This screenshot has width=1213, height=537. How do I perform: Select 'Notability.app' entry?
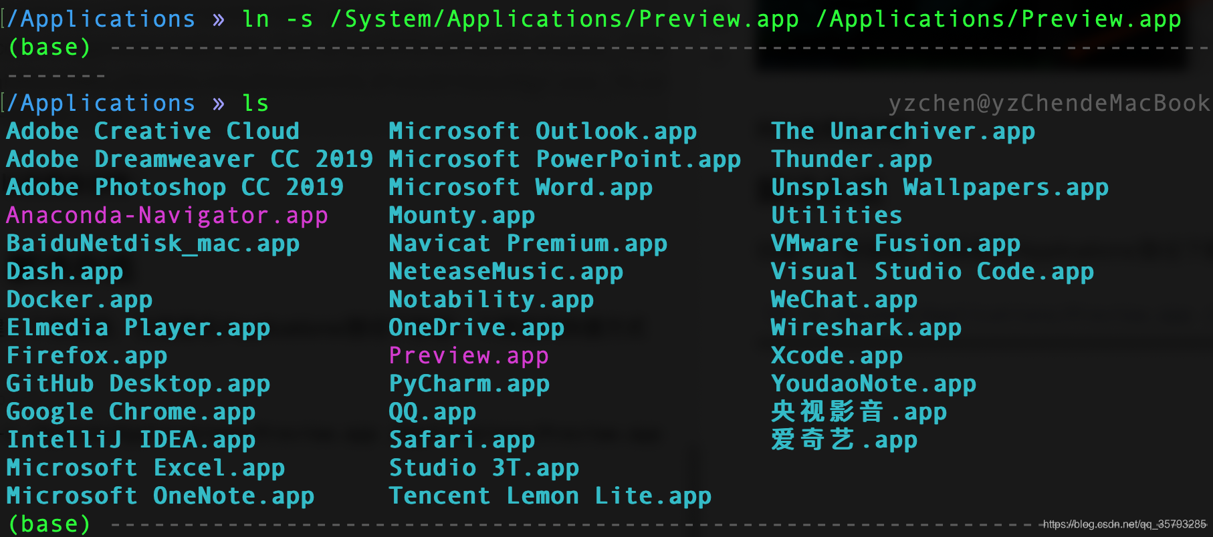pos(491,300)
